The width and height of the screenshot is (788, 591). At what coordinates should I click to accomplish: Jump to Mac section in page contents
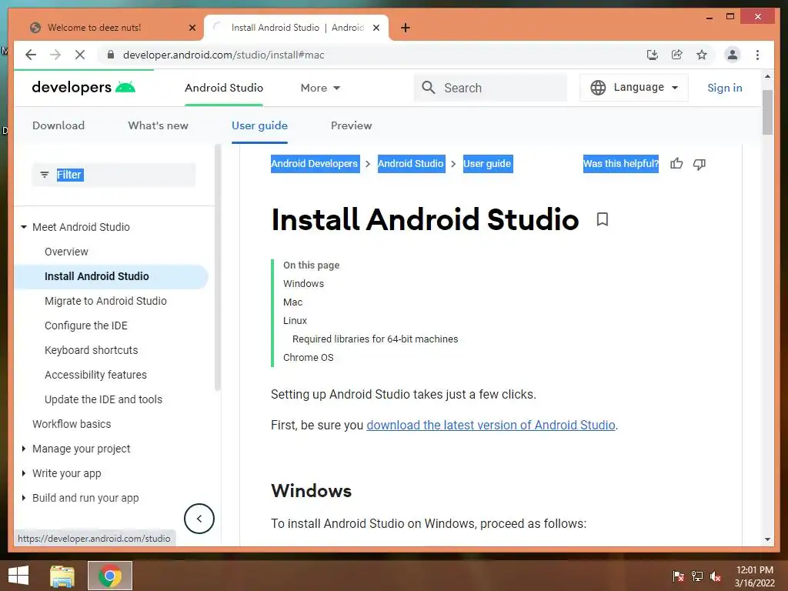292,302
